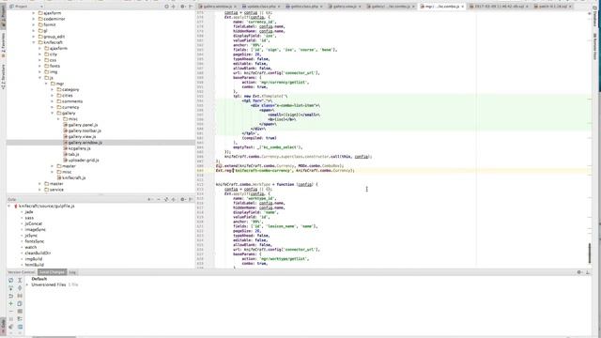Hide the Version Control panel via header icon
Viewport: 601px width, 338px height.
[588, 272]
